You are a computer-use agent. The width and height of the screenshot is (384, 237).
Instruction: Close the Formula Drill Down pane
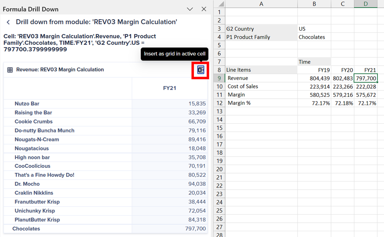pyautogui.click(x=204, y=9)
